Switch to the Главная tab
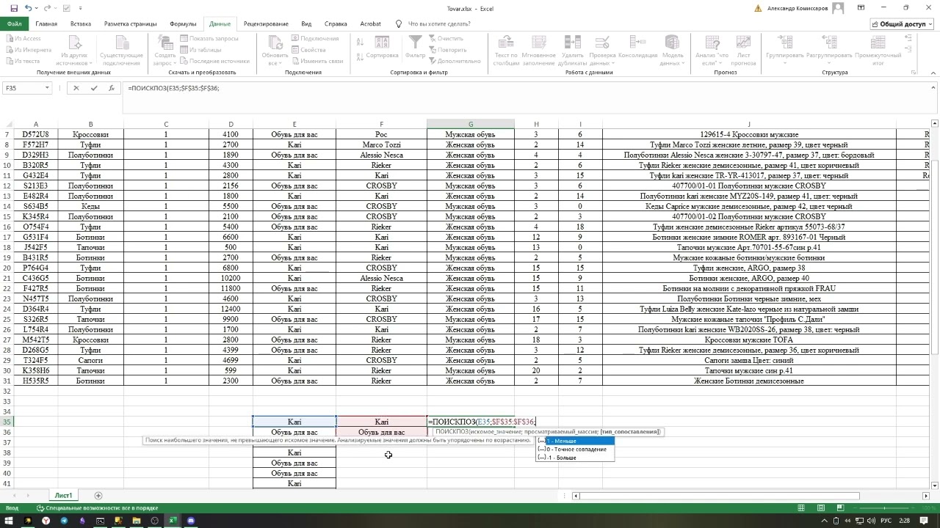This screenshot has width=940, height=528. 46,23
